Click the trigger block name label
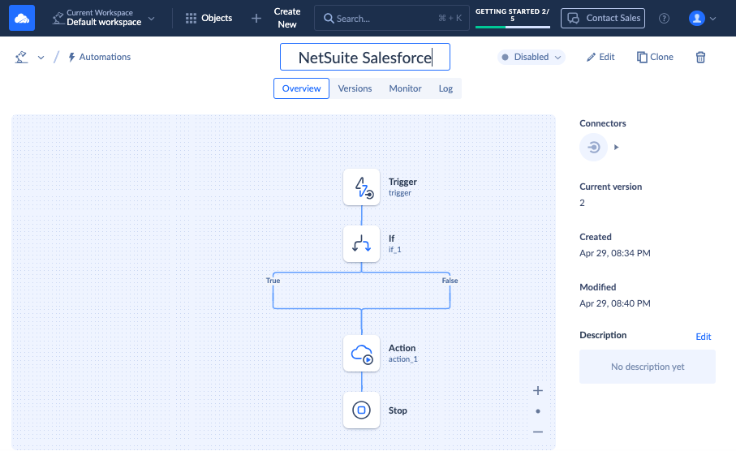Screen dimensions: 736x451 pos(400,193)
